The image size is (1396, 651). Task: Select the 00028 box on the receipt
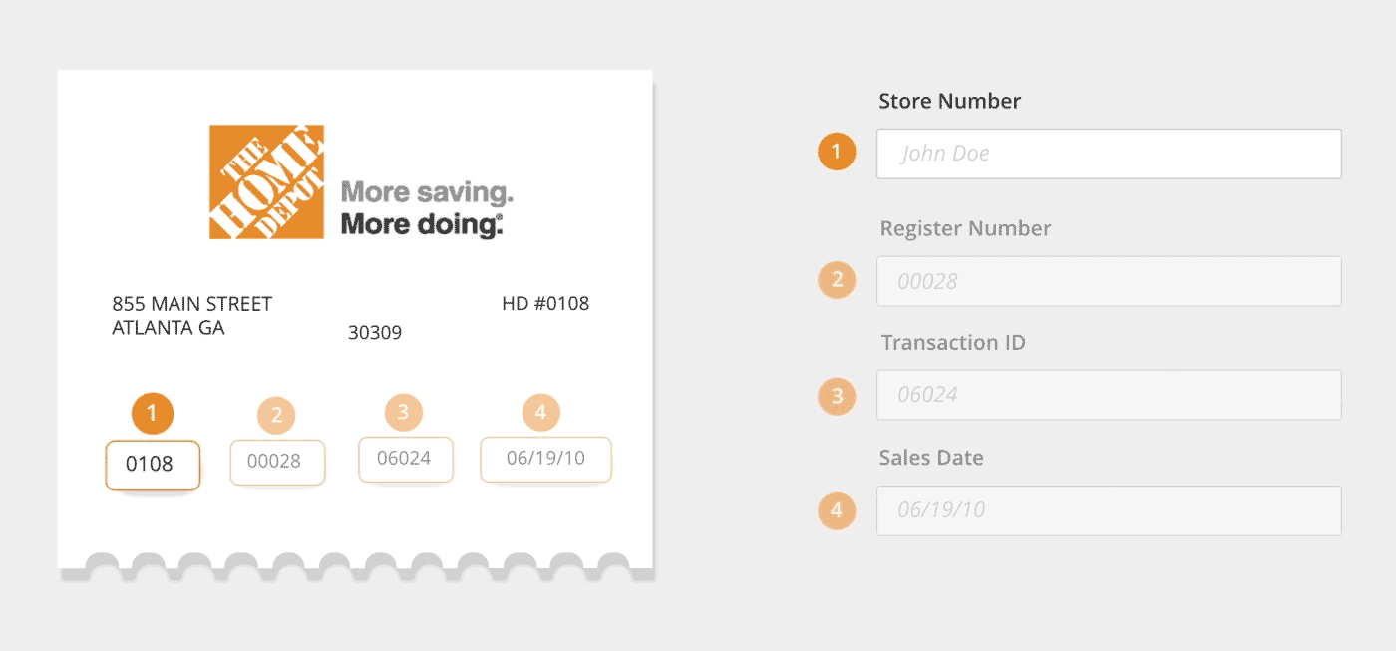point(277,463)
